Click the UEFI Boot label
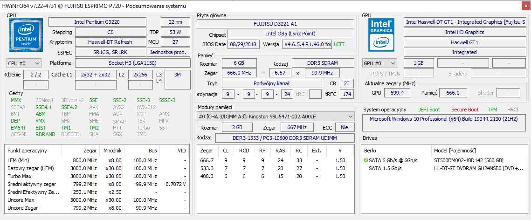The width and height of the screenshot is (531, 220). pyautogui.click(x=429, y=110)
